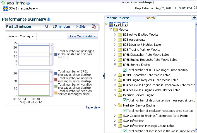Expand B2B Trading Partner Metrics
Screen dimensions: 197x133
click(115, 49)
